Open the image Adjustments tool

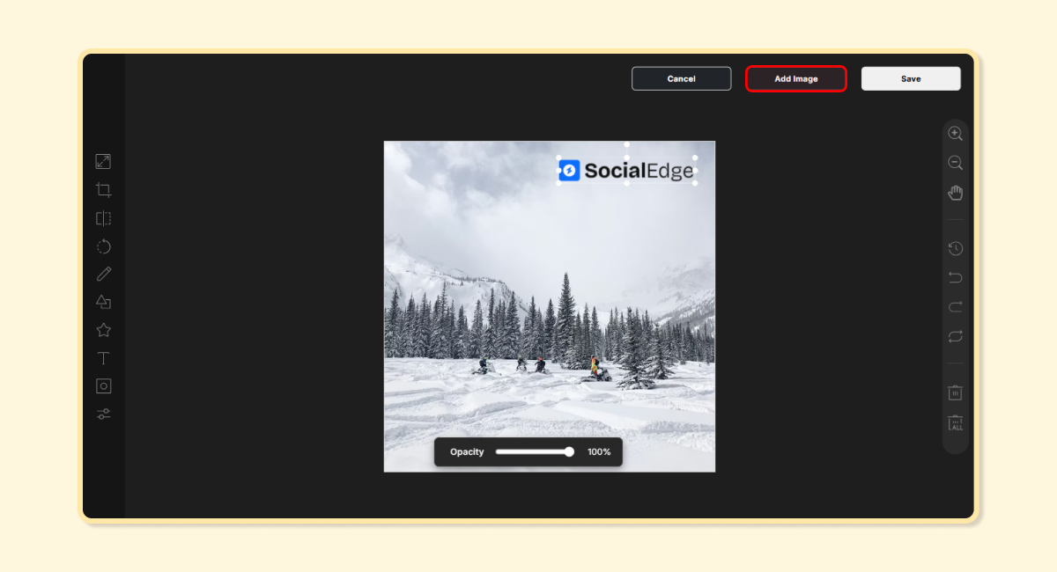coord(103,414)
